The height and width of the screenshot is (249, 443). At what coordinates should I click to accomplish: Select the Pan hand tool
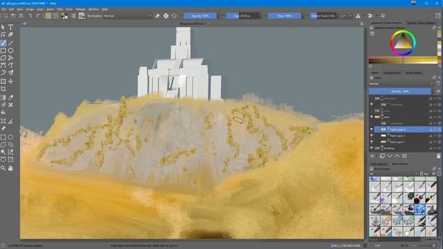10,168
